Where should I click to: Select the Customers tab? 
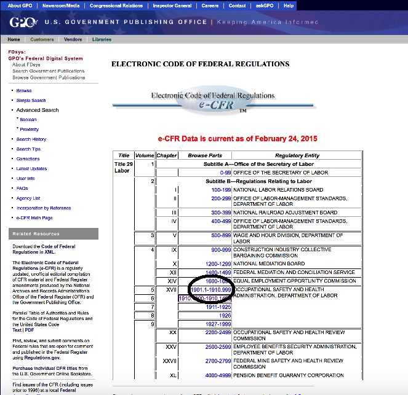point(42,39)
